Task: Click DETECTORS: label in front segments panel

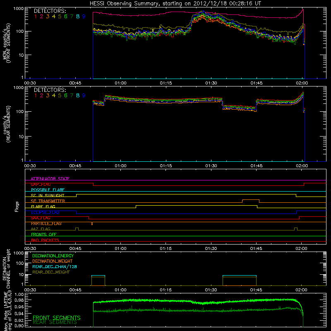Action: [x=50, y=11]
